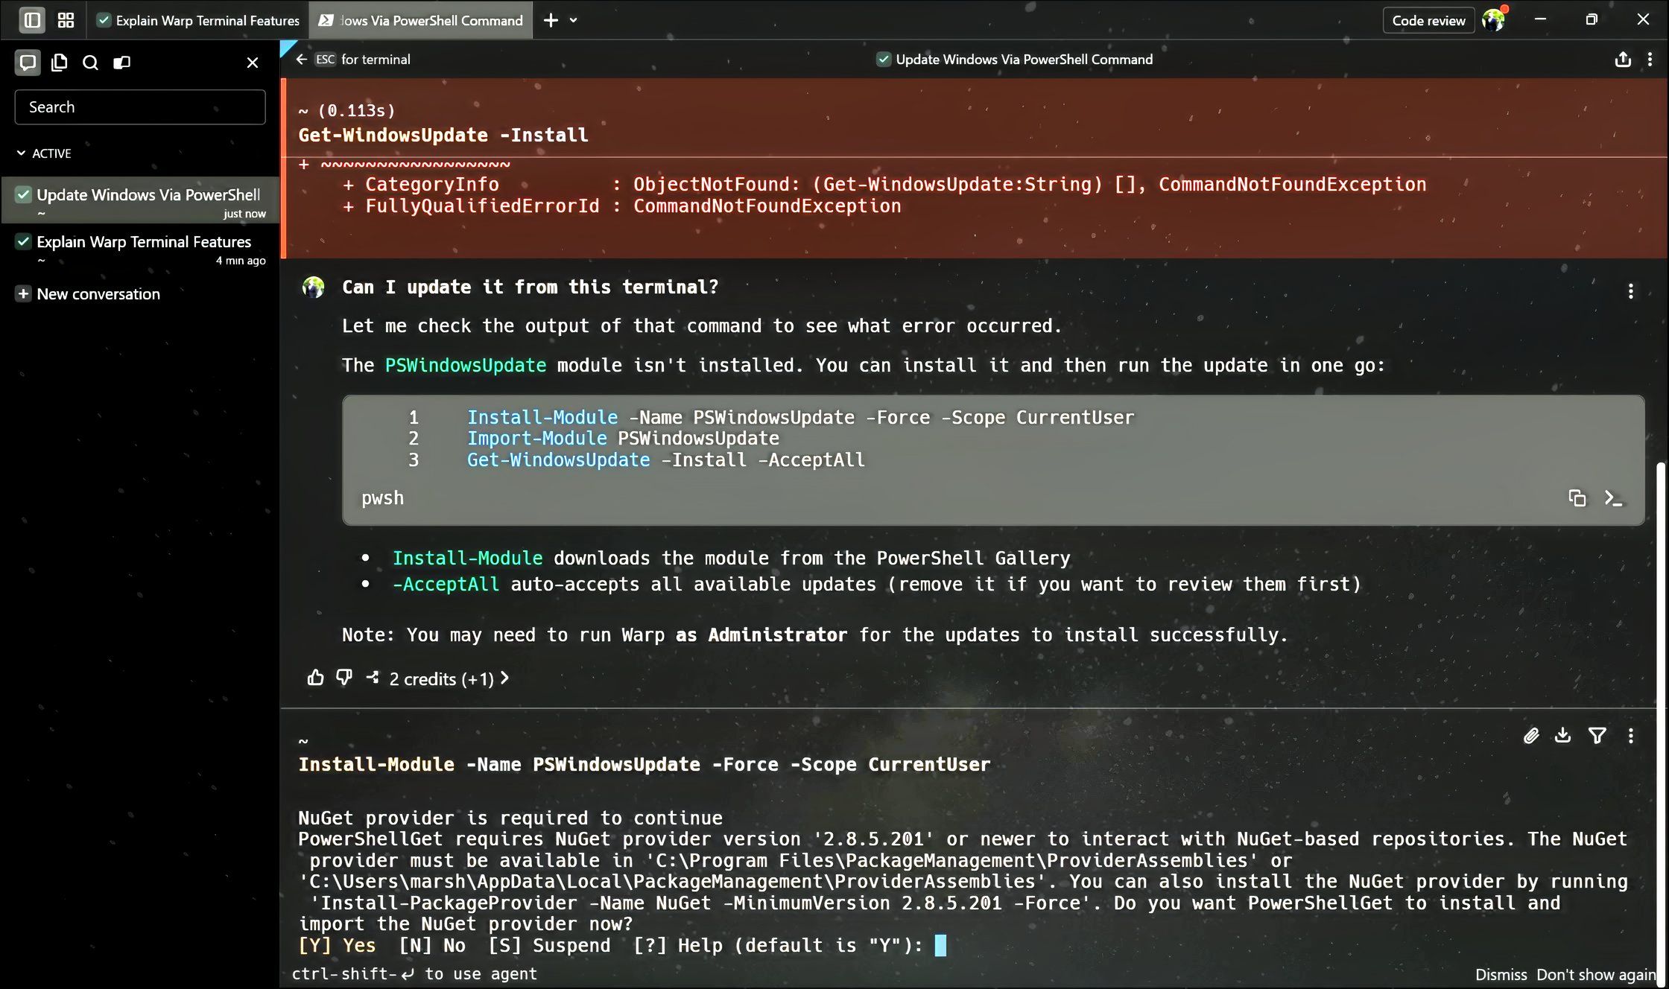
Task: Expand the 2 credits (+1) details
Action: (449, 678)
